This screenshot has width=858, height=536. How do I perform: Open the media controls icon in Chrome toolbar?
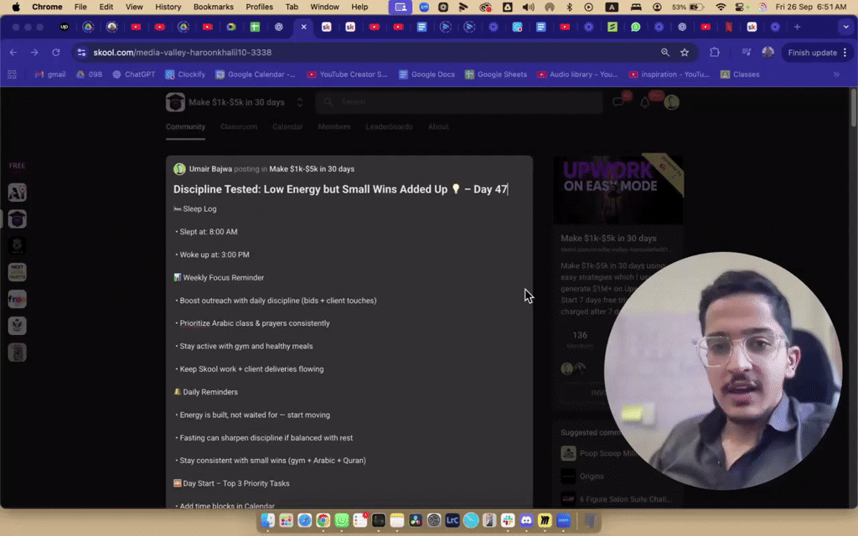point(747,53)
